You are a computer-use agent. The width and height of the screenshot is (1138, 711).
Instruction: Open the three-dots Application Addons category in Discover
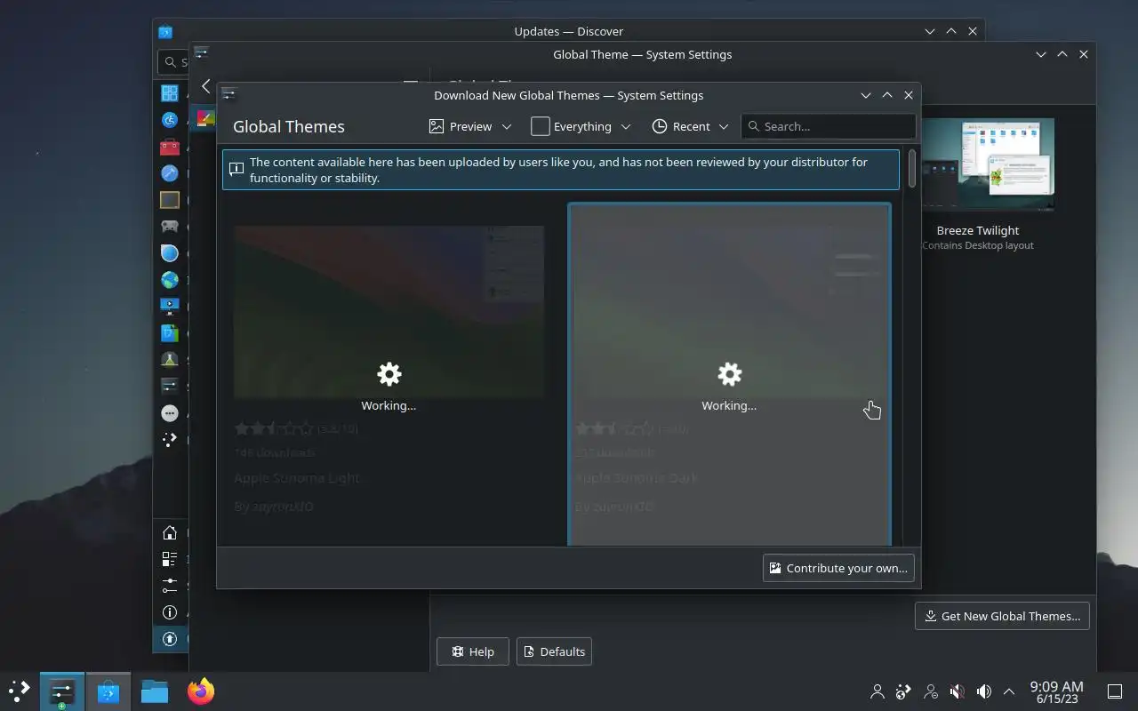tap(170, 412)
